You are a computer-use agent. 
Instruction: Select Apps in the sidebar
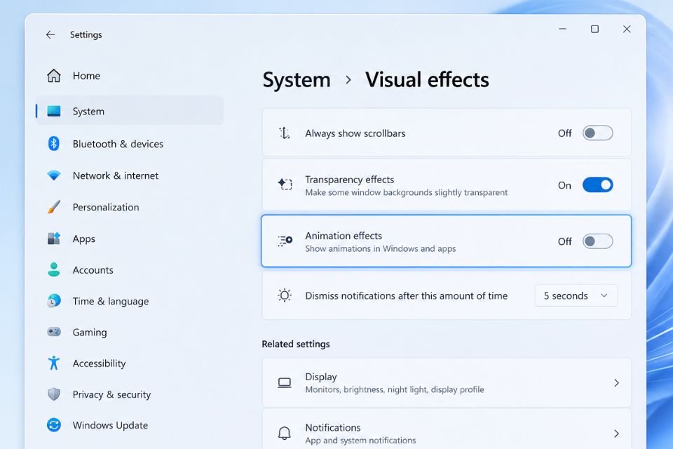[130, 238]
